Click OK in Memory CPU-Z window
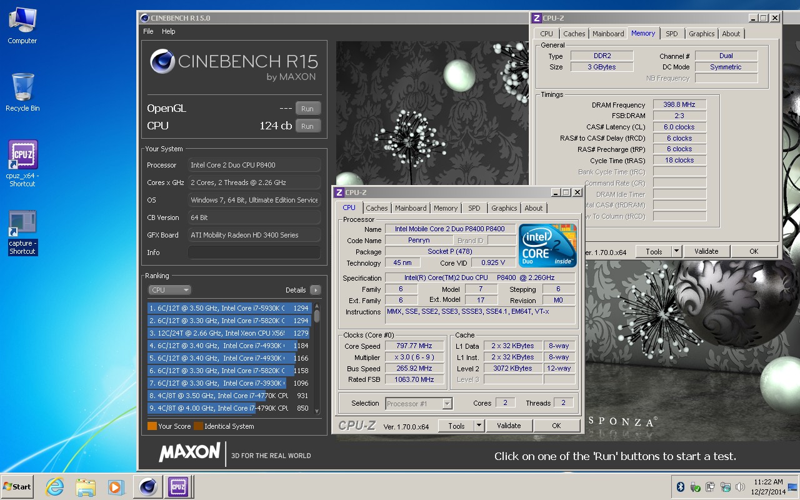800x500 pixels. pyautogui.click(x=754, y=251)
